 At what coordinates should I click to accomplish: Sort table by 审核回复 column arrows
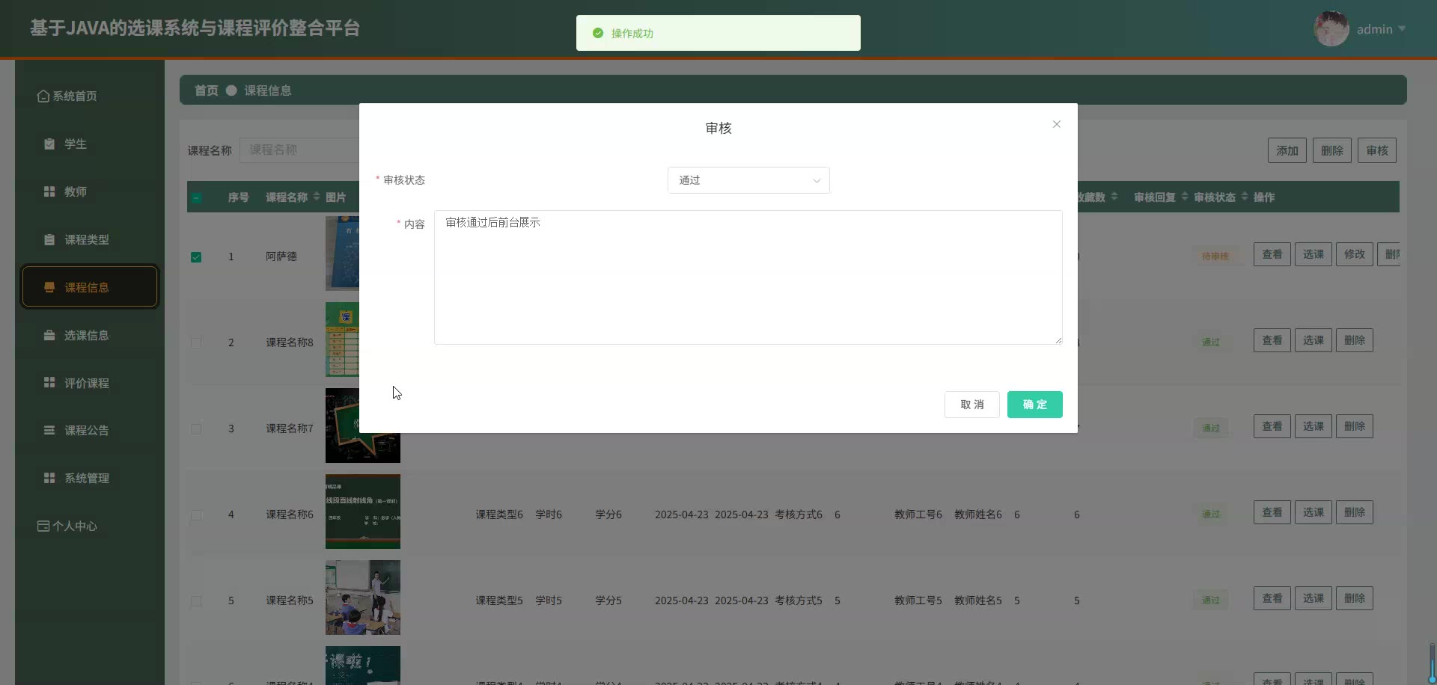1185,197
